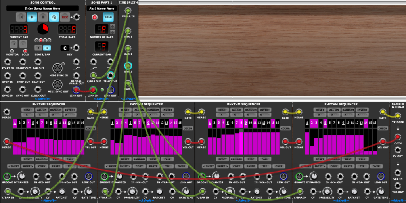Click the BEAT OUT jack
Viewport: 406px width, 203px height.
[x=38, y=76]
